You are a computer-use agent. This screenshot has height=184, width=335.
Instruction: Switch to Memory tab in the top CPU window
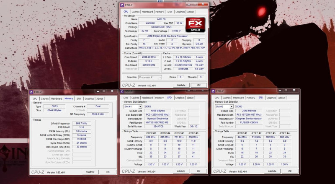160,12
